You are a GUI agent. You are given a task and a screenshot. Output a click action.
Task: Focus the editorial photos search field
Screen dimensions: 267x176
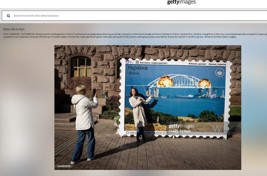(134, 16)
